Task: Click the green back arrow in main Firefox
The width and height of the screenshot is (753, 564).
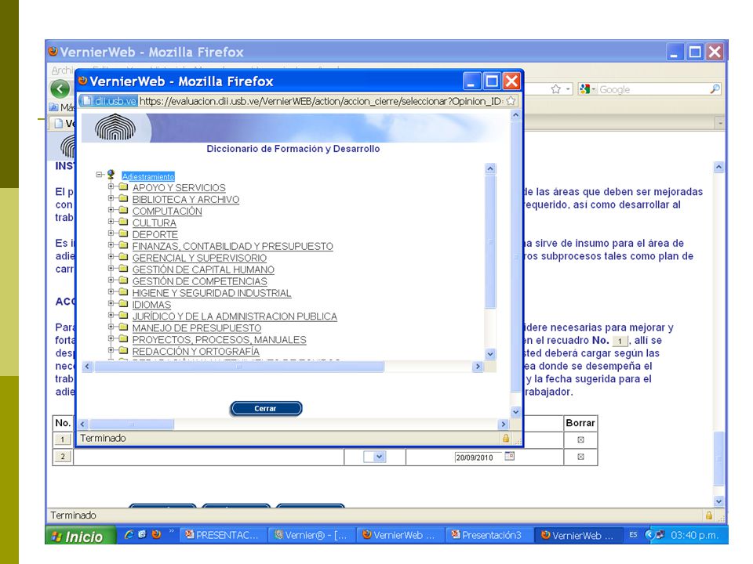Action: tap(60, 89)
